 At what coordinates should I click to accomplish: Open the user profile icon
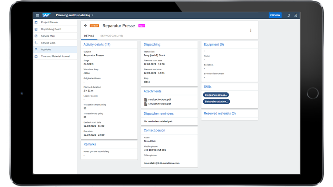(x=296, y=15)
